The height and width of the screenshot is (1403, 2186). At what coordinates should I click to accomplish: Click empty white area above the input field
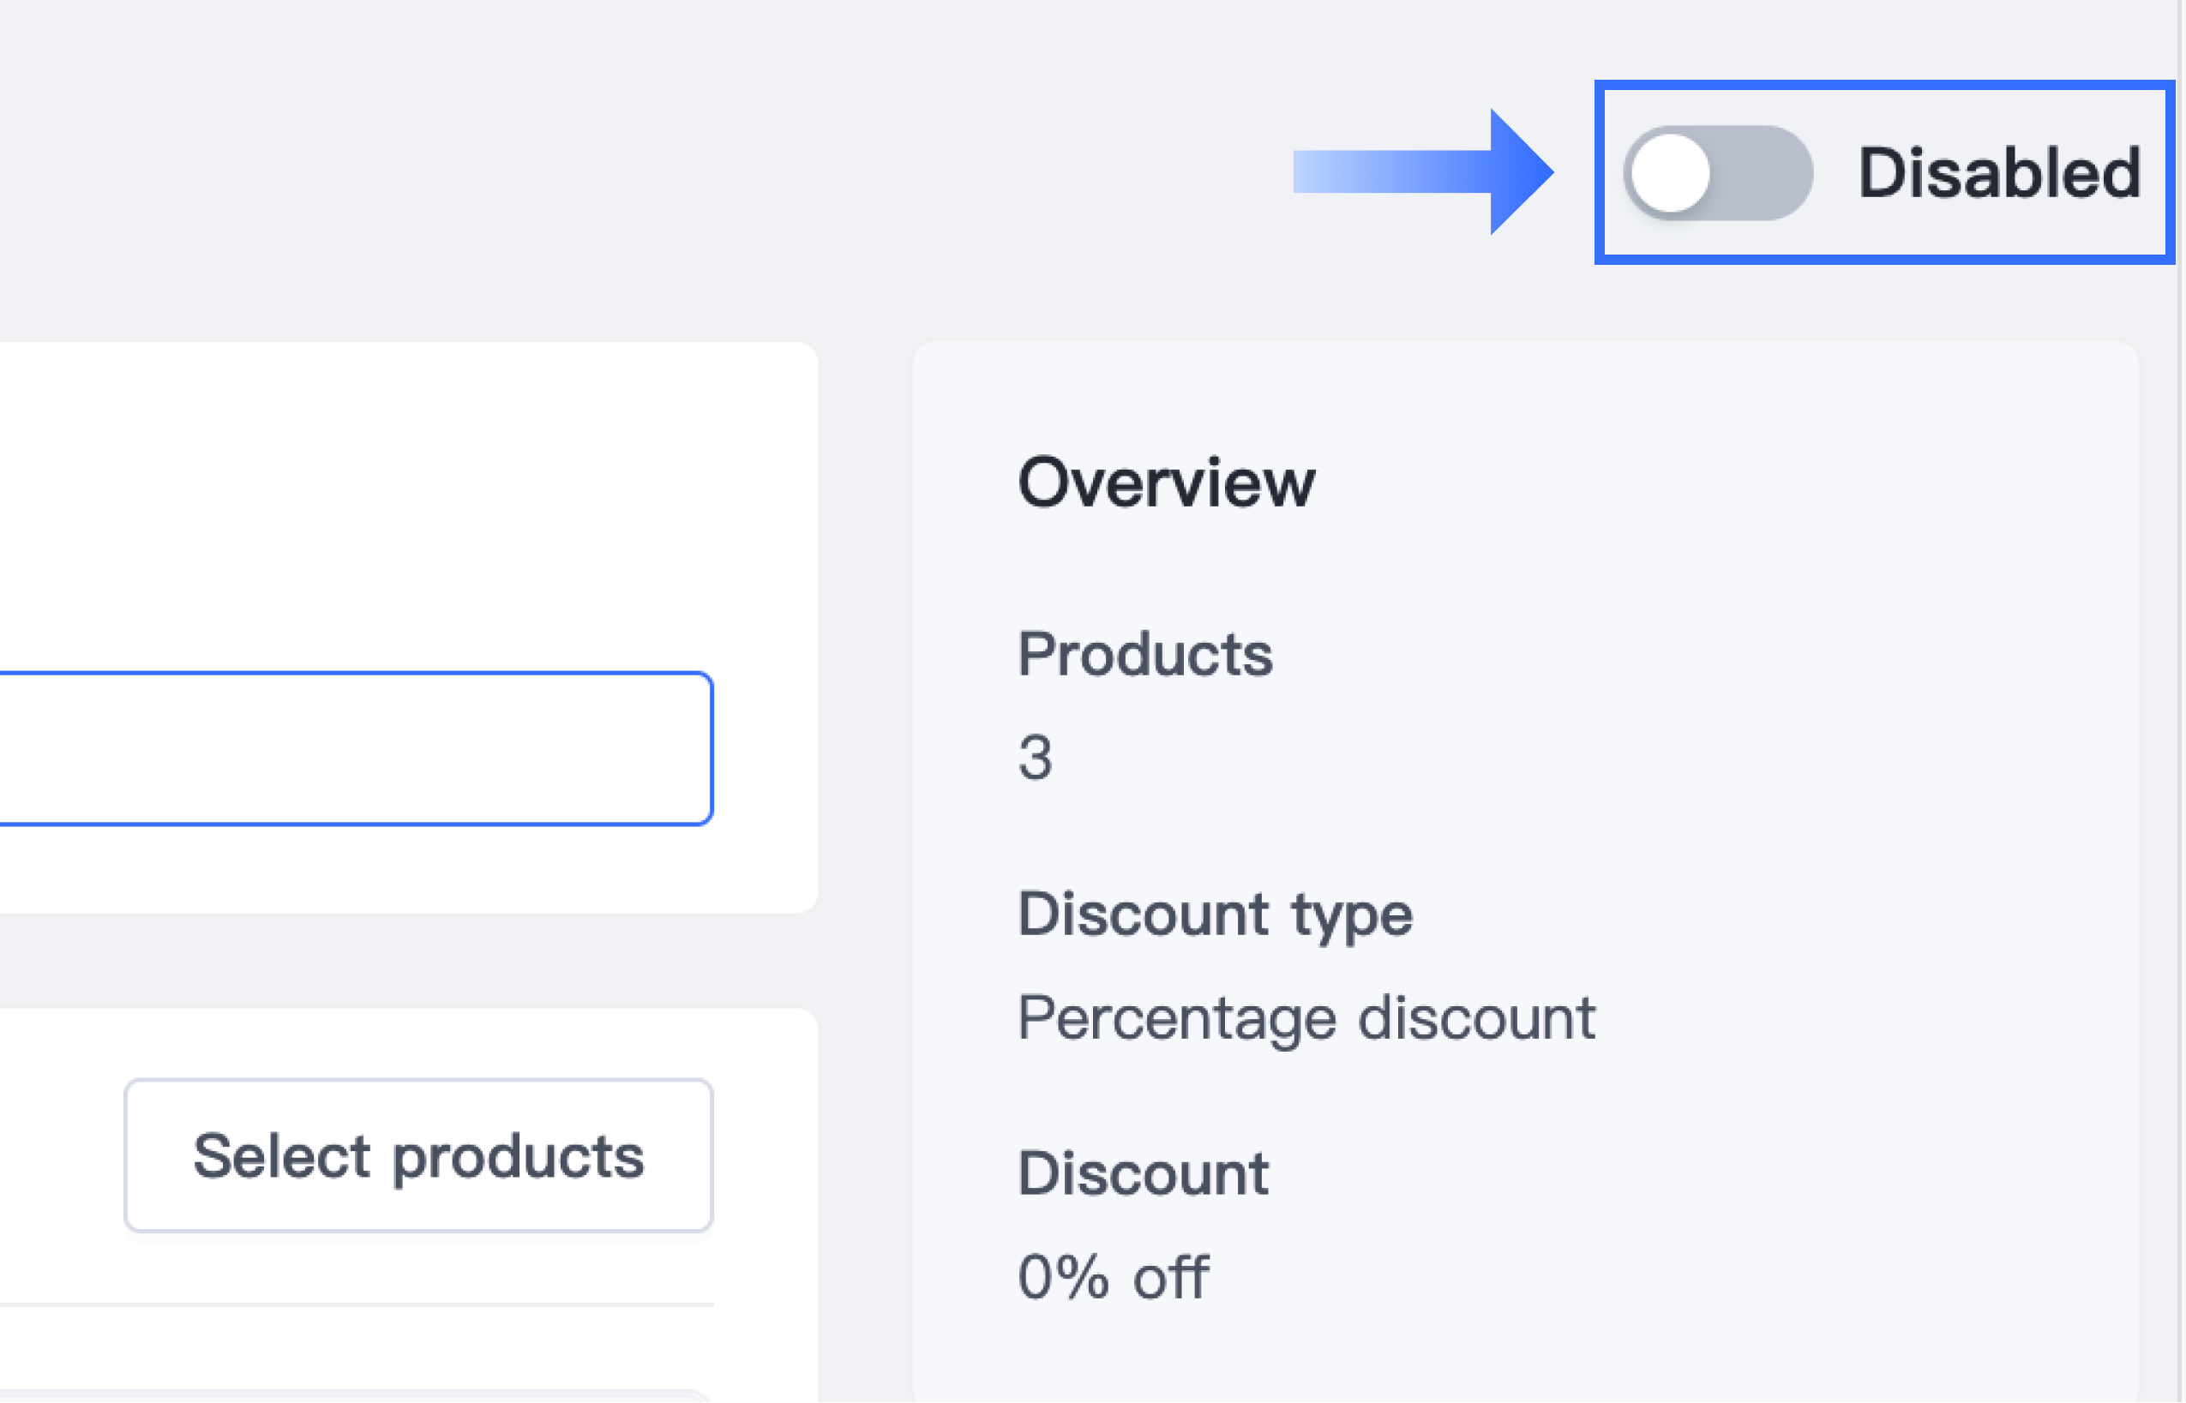pos(364,510)
